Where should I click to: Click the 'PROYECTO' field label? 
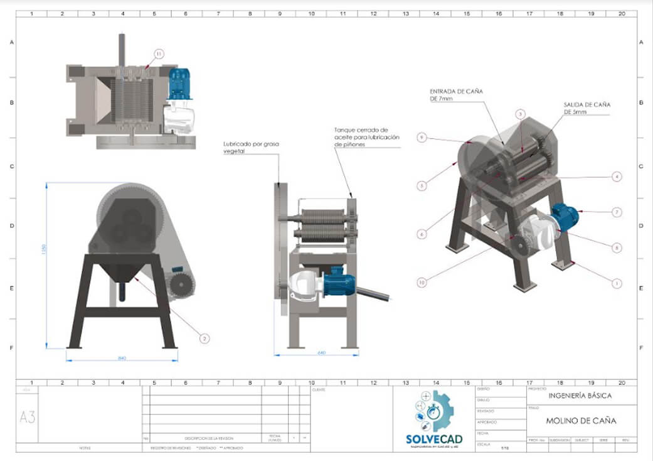click(x=537, y=389)
